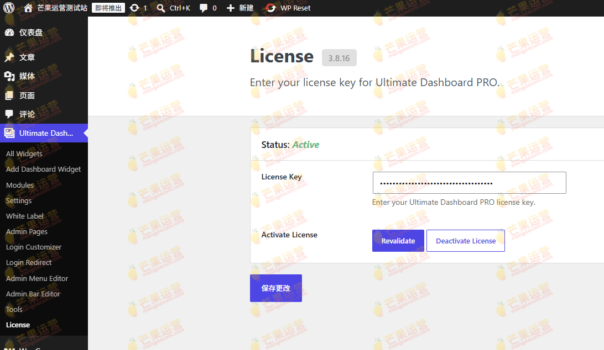
Task: Click the 评论 comment icon in sidebar
Action: click(x=9, y=114)
